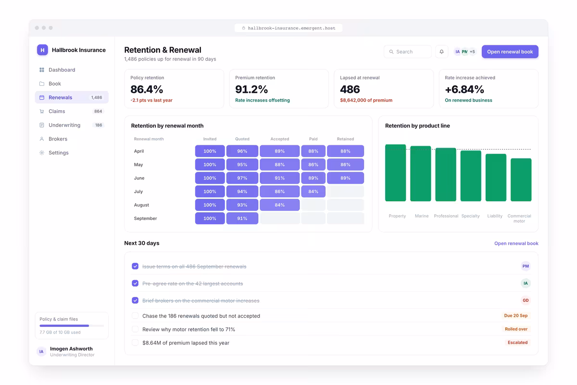The height and width of the screenshot is (385, 577).
Task: Click July Paid 84% cell
Action: click(x=314, y=192)
